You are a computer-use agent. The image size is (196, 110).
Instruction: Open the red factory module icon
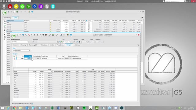(x=10, y=6)
